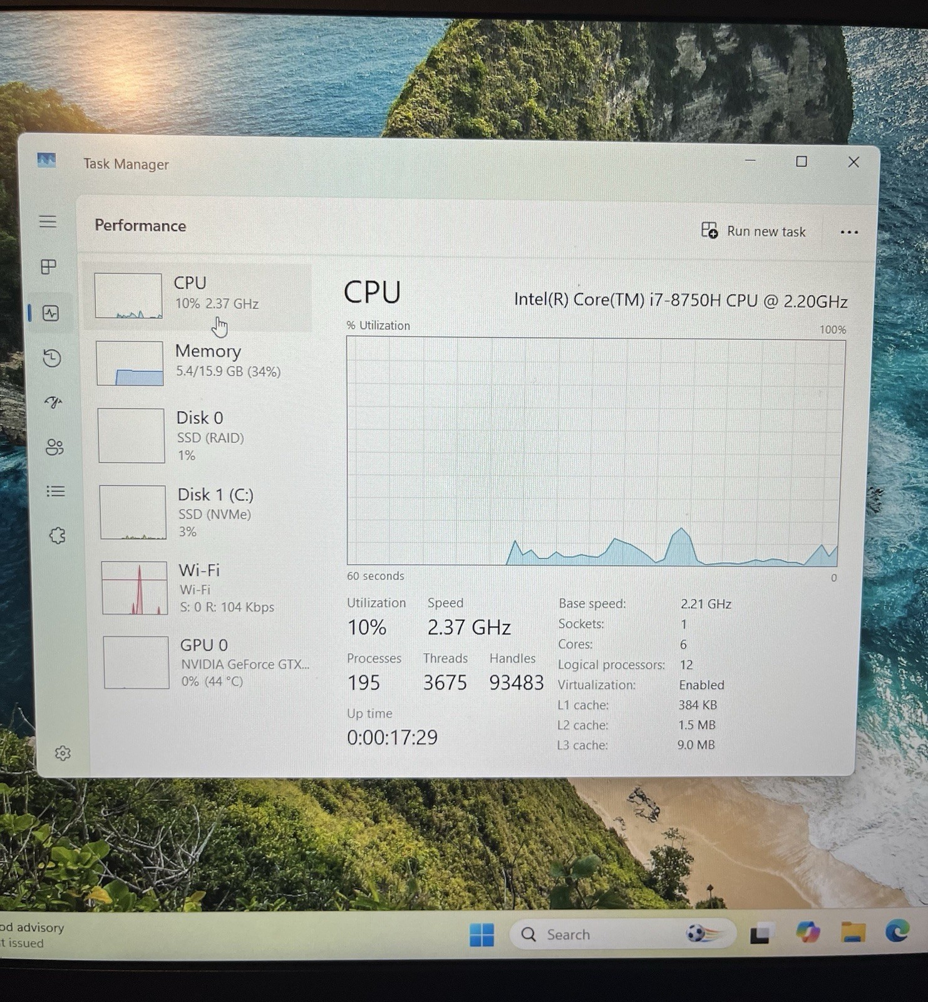The image size is (928, 1002).
Task: Open the hamburger navigation menu
Action: point(48,222)
